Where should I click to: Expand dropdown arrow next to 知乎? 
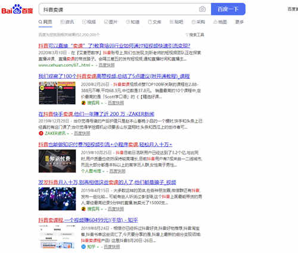(98, 247)
